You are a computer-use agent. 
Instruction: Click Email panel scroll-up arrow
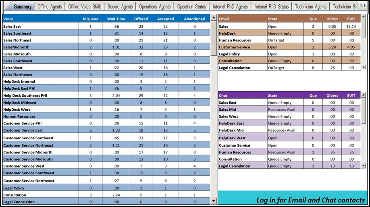(x=364, y=17)
